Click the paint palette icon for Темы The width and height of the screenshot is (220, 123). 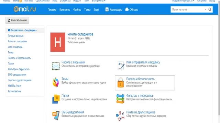point(56,82)
